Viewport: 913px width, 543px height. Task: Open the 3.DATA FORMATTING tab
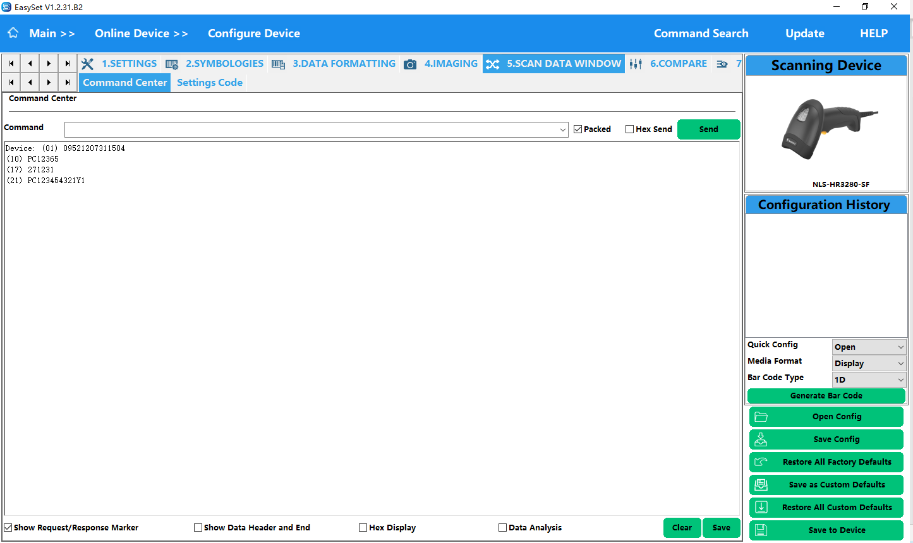(344, 64)
